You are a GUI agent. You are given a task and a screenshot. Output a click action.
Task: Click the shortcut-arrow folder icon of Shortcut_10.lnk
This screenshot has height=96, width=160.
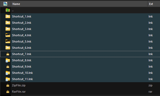click(x=8, y=73)
